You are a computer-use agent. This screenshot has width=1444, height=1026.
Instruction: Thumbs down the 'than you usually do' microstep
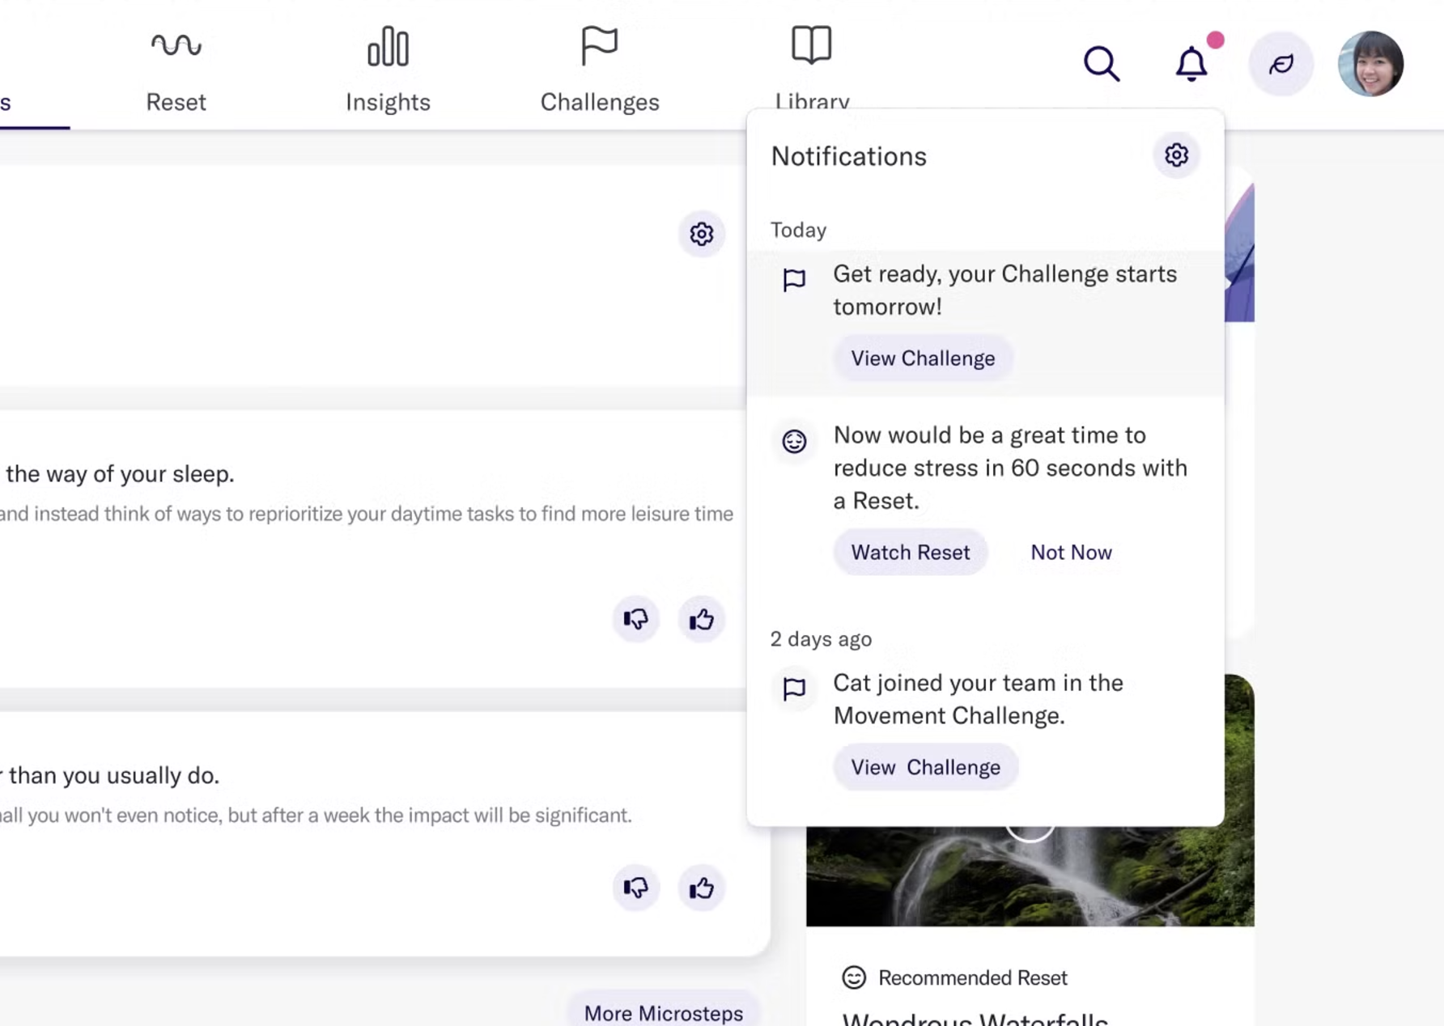click(636, 888)
